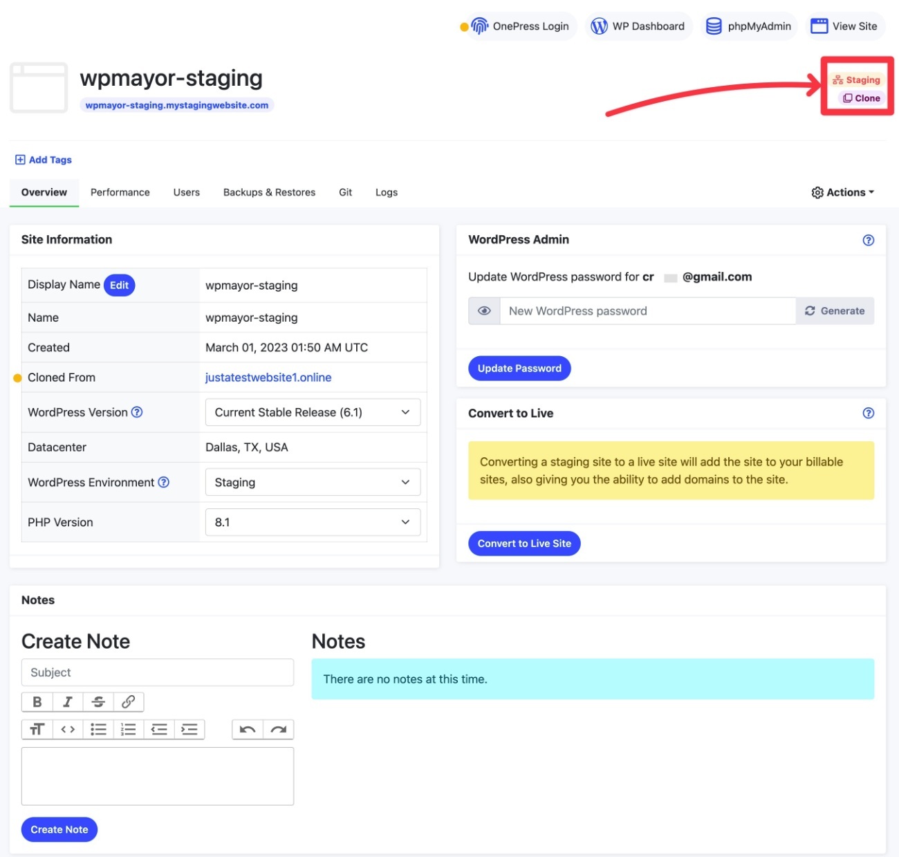Insert a bulleted list in note editor
This screenshot has width=899, height=857.
[x=98, y=729]
